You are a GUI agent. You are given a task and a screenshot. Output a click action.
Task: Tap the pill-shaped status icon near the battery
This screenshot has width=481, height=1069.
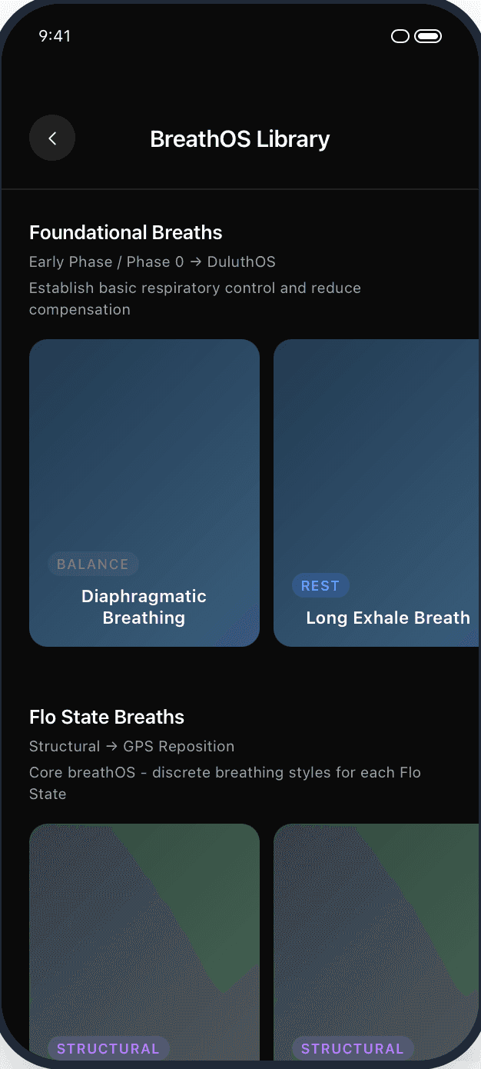[400, 35]
